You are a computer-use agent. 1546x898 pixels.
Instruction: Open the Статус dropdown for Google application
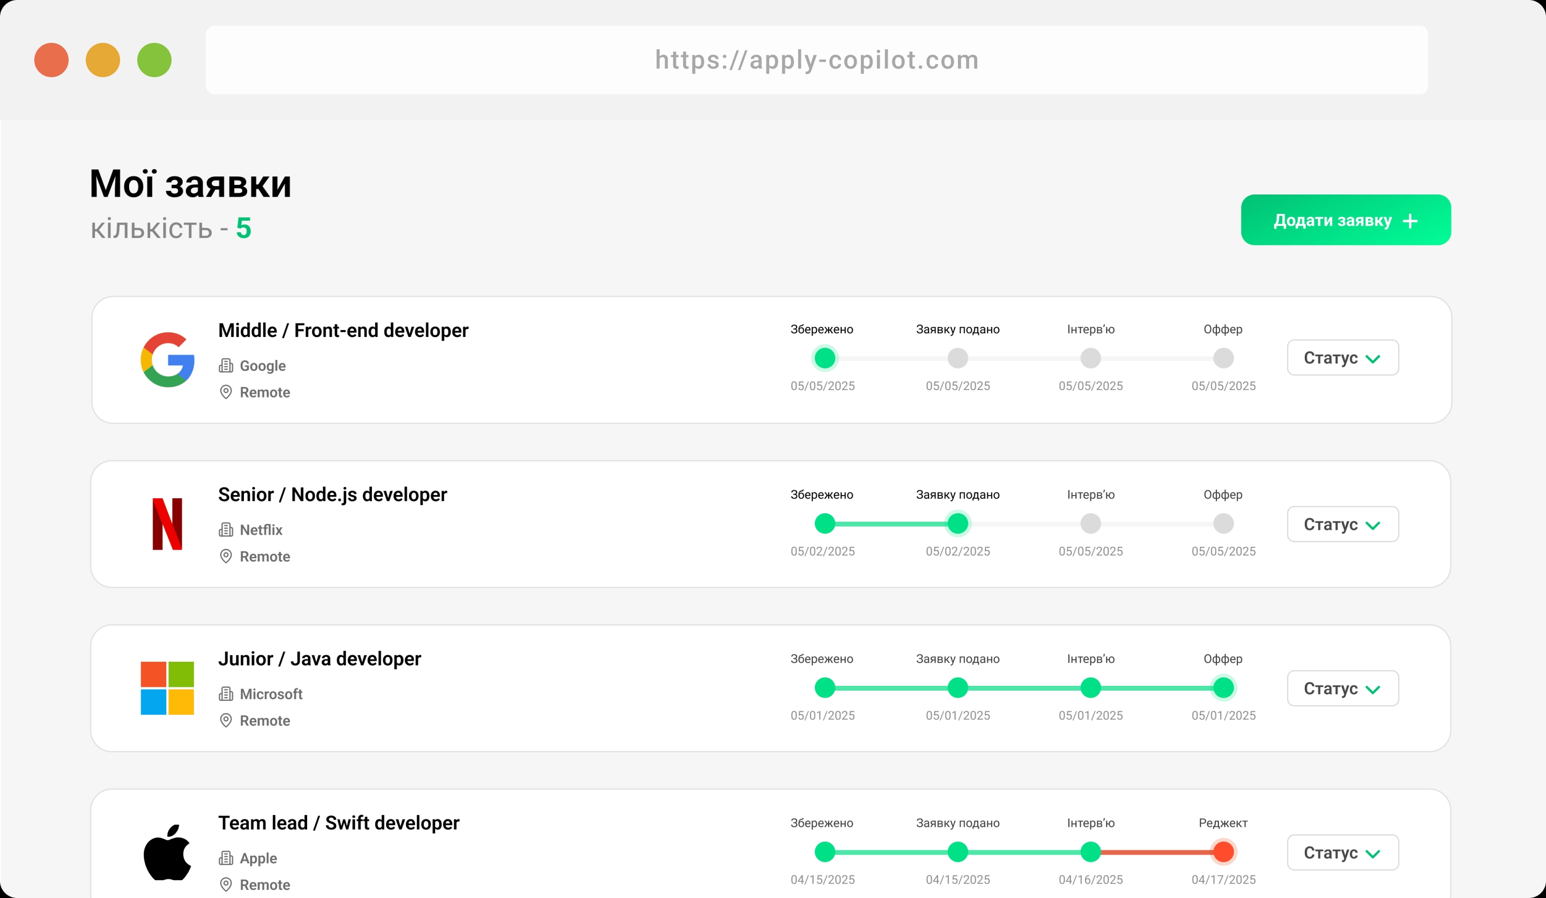coord(1342,357)
